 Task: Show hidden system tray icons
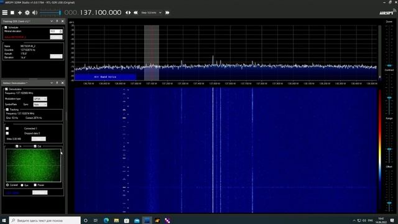[x=354, y=220]
